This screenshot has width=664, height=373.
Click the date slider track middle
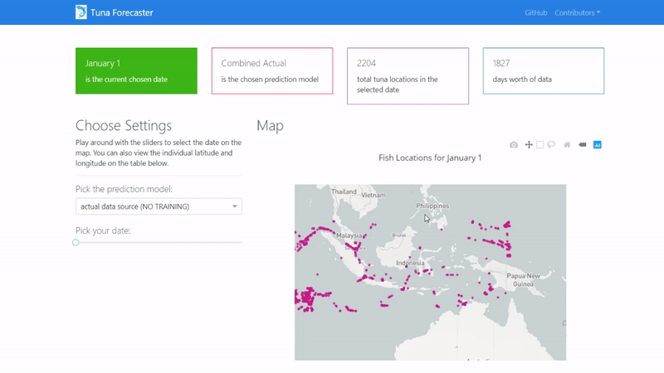(x=159, y=242)
